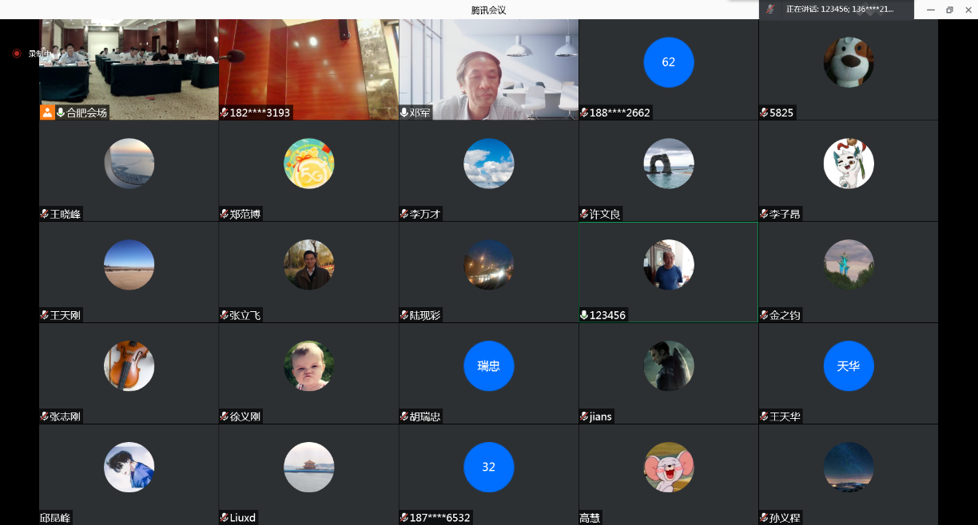978x525 pixels.
Task: Select the blue 62 avatar circle
Action: 668,62
